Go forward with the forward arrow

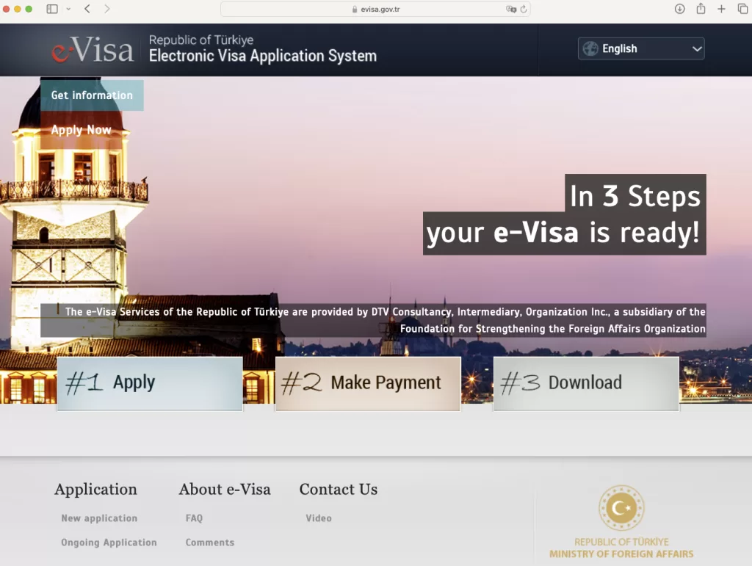(x=107, y=9)
